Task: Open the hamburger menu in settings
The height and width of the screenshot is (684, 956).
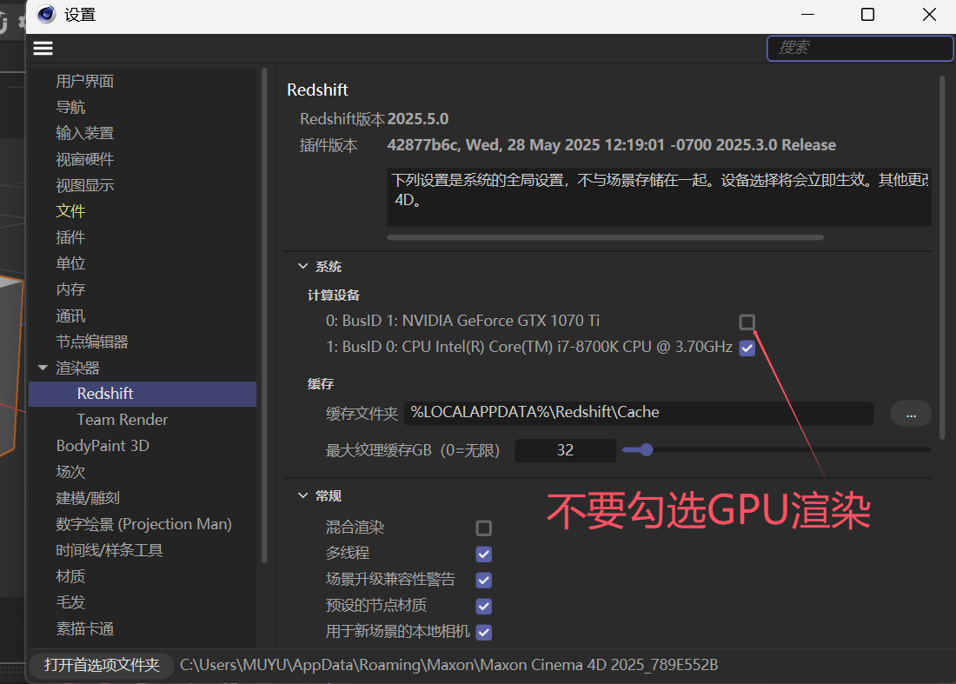Action: [x=43, y=48]
